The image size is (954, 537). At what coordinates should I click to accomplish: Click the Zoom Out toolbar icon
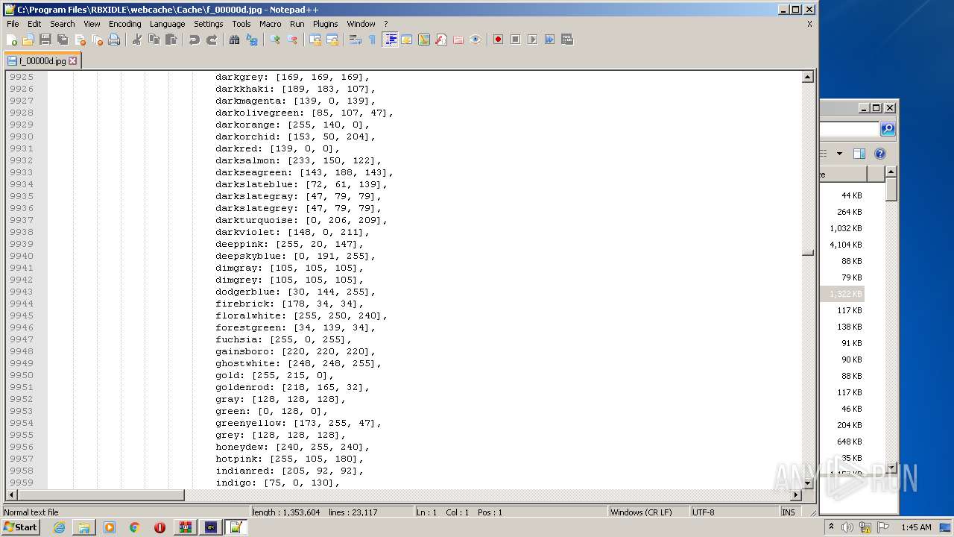point(292,40)
